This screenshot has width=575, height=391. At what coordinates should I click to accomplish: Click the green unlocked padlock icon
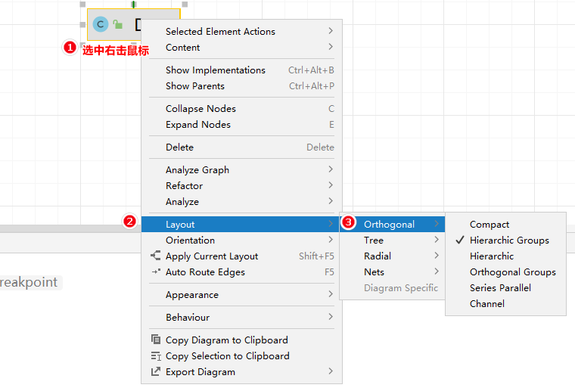(x=118, y=24)
